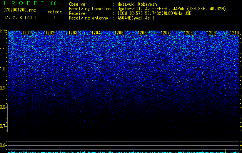
Task: Click the HROFFT 1.0.0 title text
Action: (x=30, y=3)
